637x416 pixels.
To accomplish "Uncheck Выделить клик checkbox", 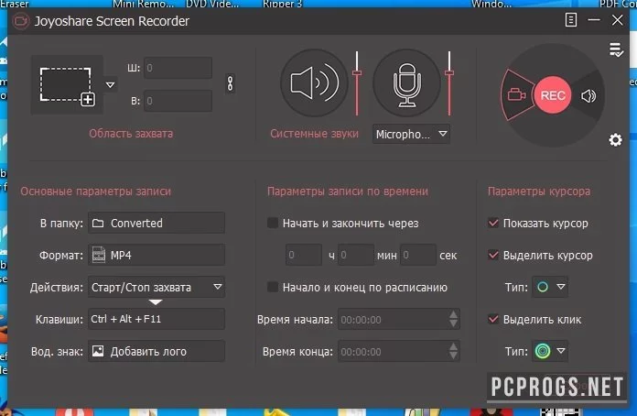I will tap(492, 319).
